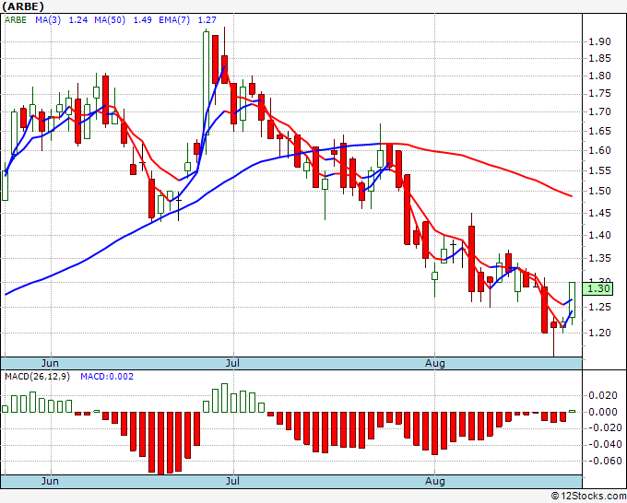The height and width of the screenshot is (503, 627).
Task: Click the 1.65 price axis label
Action: click(x=599, y=131)
